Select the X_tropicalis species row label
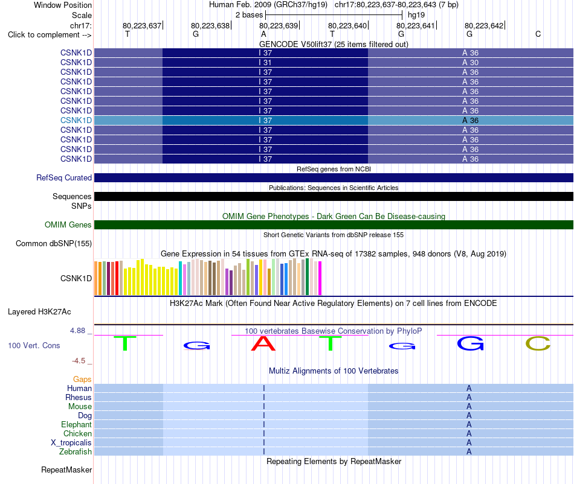This screenshot has height=484, width=574. click(71, 443)
